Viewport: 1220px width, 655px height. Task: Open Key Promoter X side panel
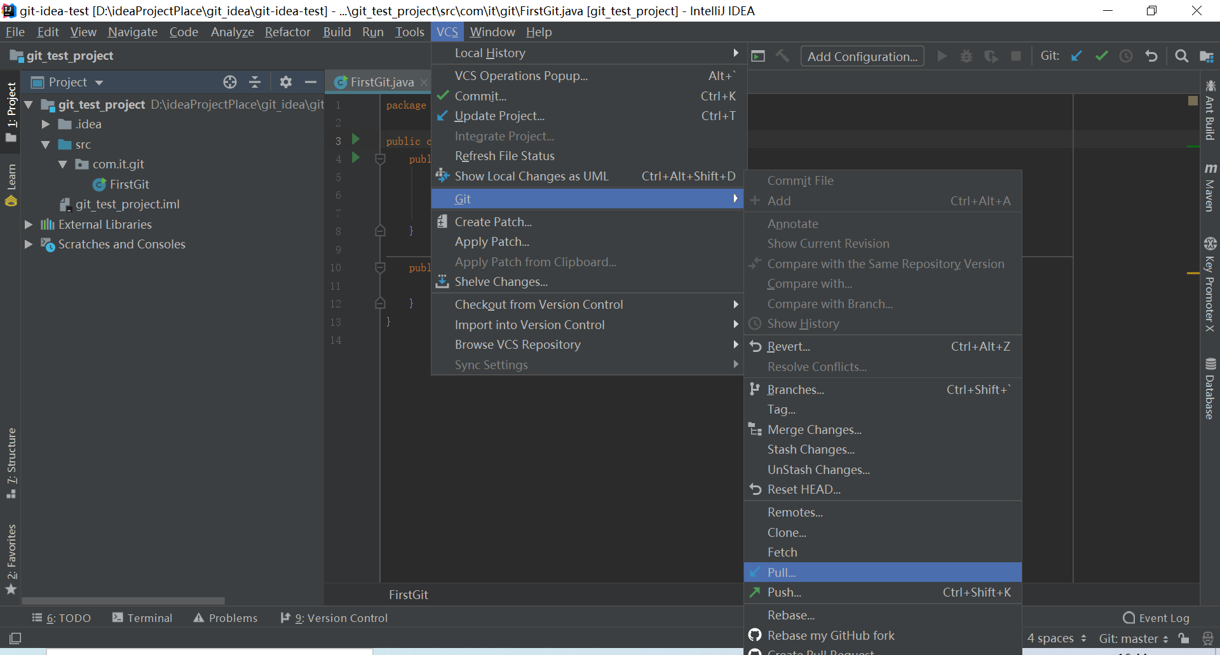pos(1210,285)
